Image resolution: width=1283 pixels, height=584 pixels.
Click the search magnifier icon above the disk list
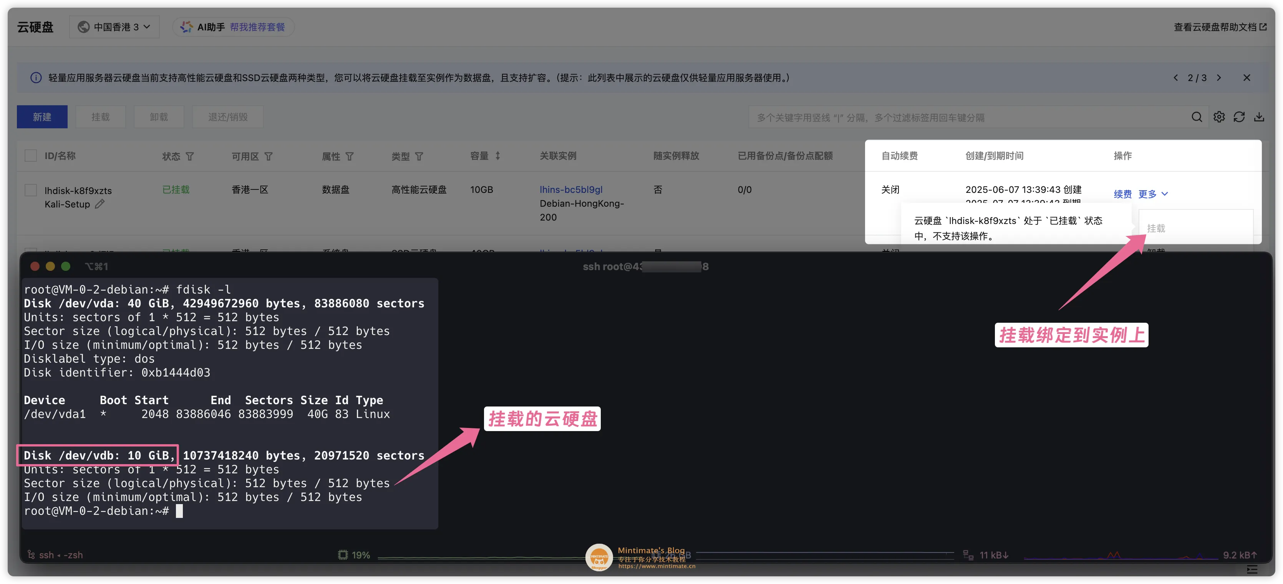point(1197,116)
